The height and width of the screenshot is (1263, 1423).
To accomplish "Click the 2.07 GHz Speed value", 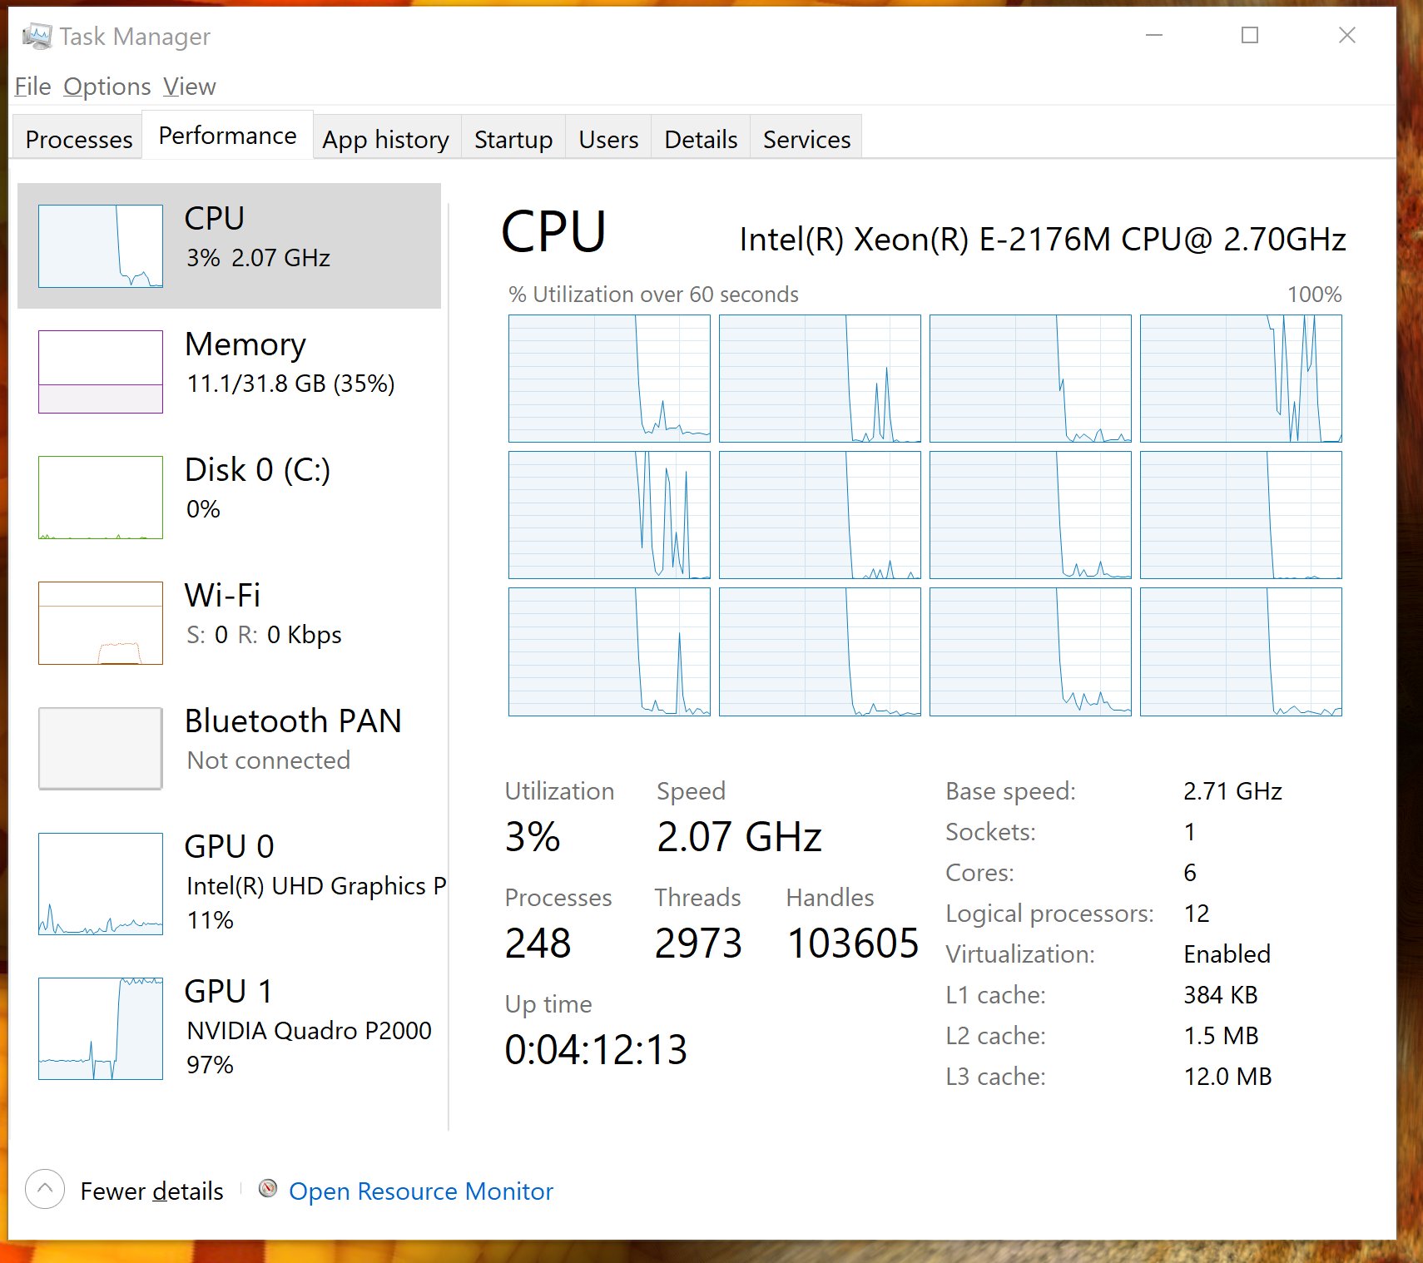I will click(x=739, y=836).
